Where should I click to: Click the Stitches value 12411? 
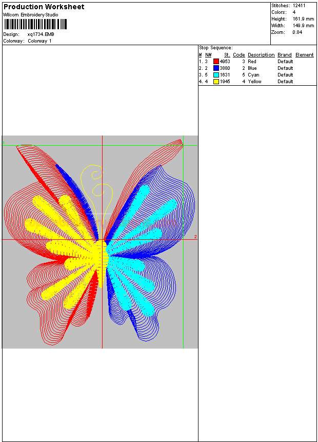pos(299,6)
